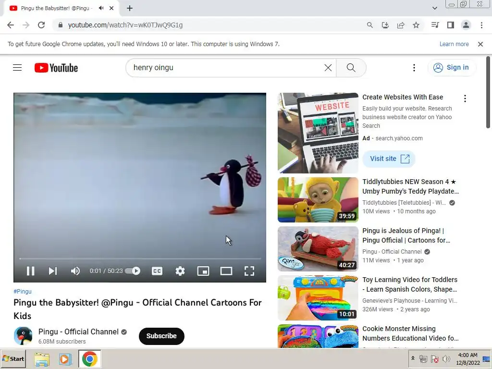This screenshot has height=369, width=492.
Task: Open video settings gear menu
Action: click(x=180, y=271)
